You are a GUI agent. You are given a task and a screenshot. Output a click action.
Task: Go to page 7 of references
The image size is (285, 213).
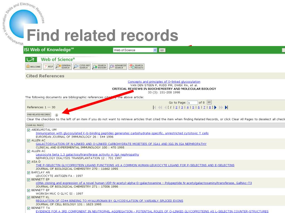[204, 107]
